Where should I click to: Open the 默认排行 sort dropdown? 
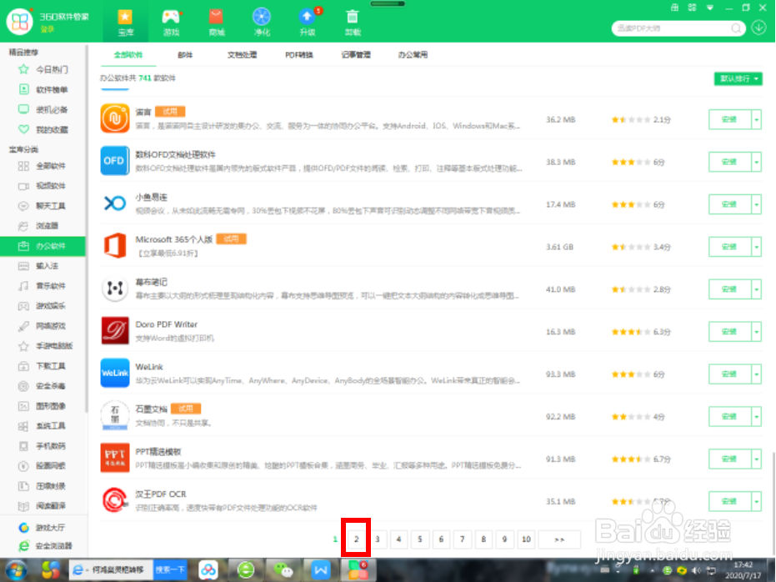point(738,78)
